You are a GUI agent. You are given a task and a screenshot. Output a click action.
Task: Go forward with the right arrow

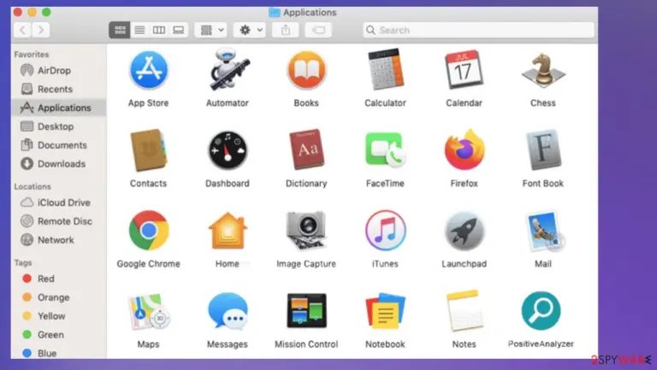pyautogui.click(x=41, y=30)
